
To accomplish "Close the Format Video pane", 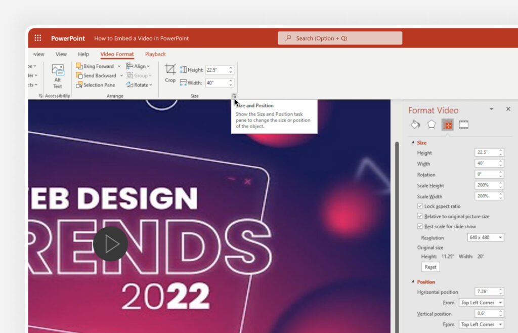I will point(508,109).
